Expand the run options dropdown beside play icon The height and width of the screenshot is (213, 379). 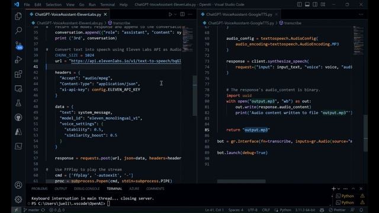tap(175, 14)
